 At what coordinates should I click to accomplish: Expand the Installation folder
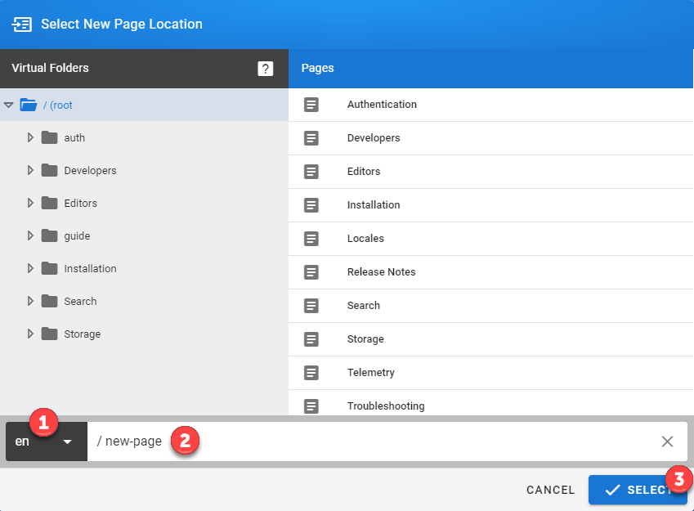(30, 268)
